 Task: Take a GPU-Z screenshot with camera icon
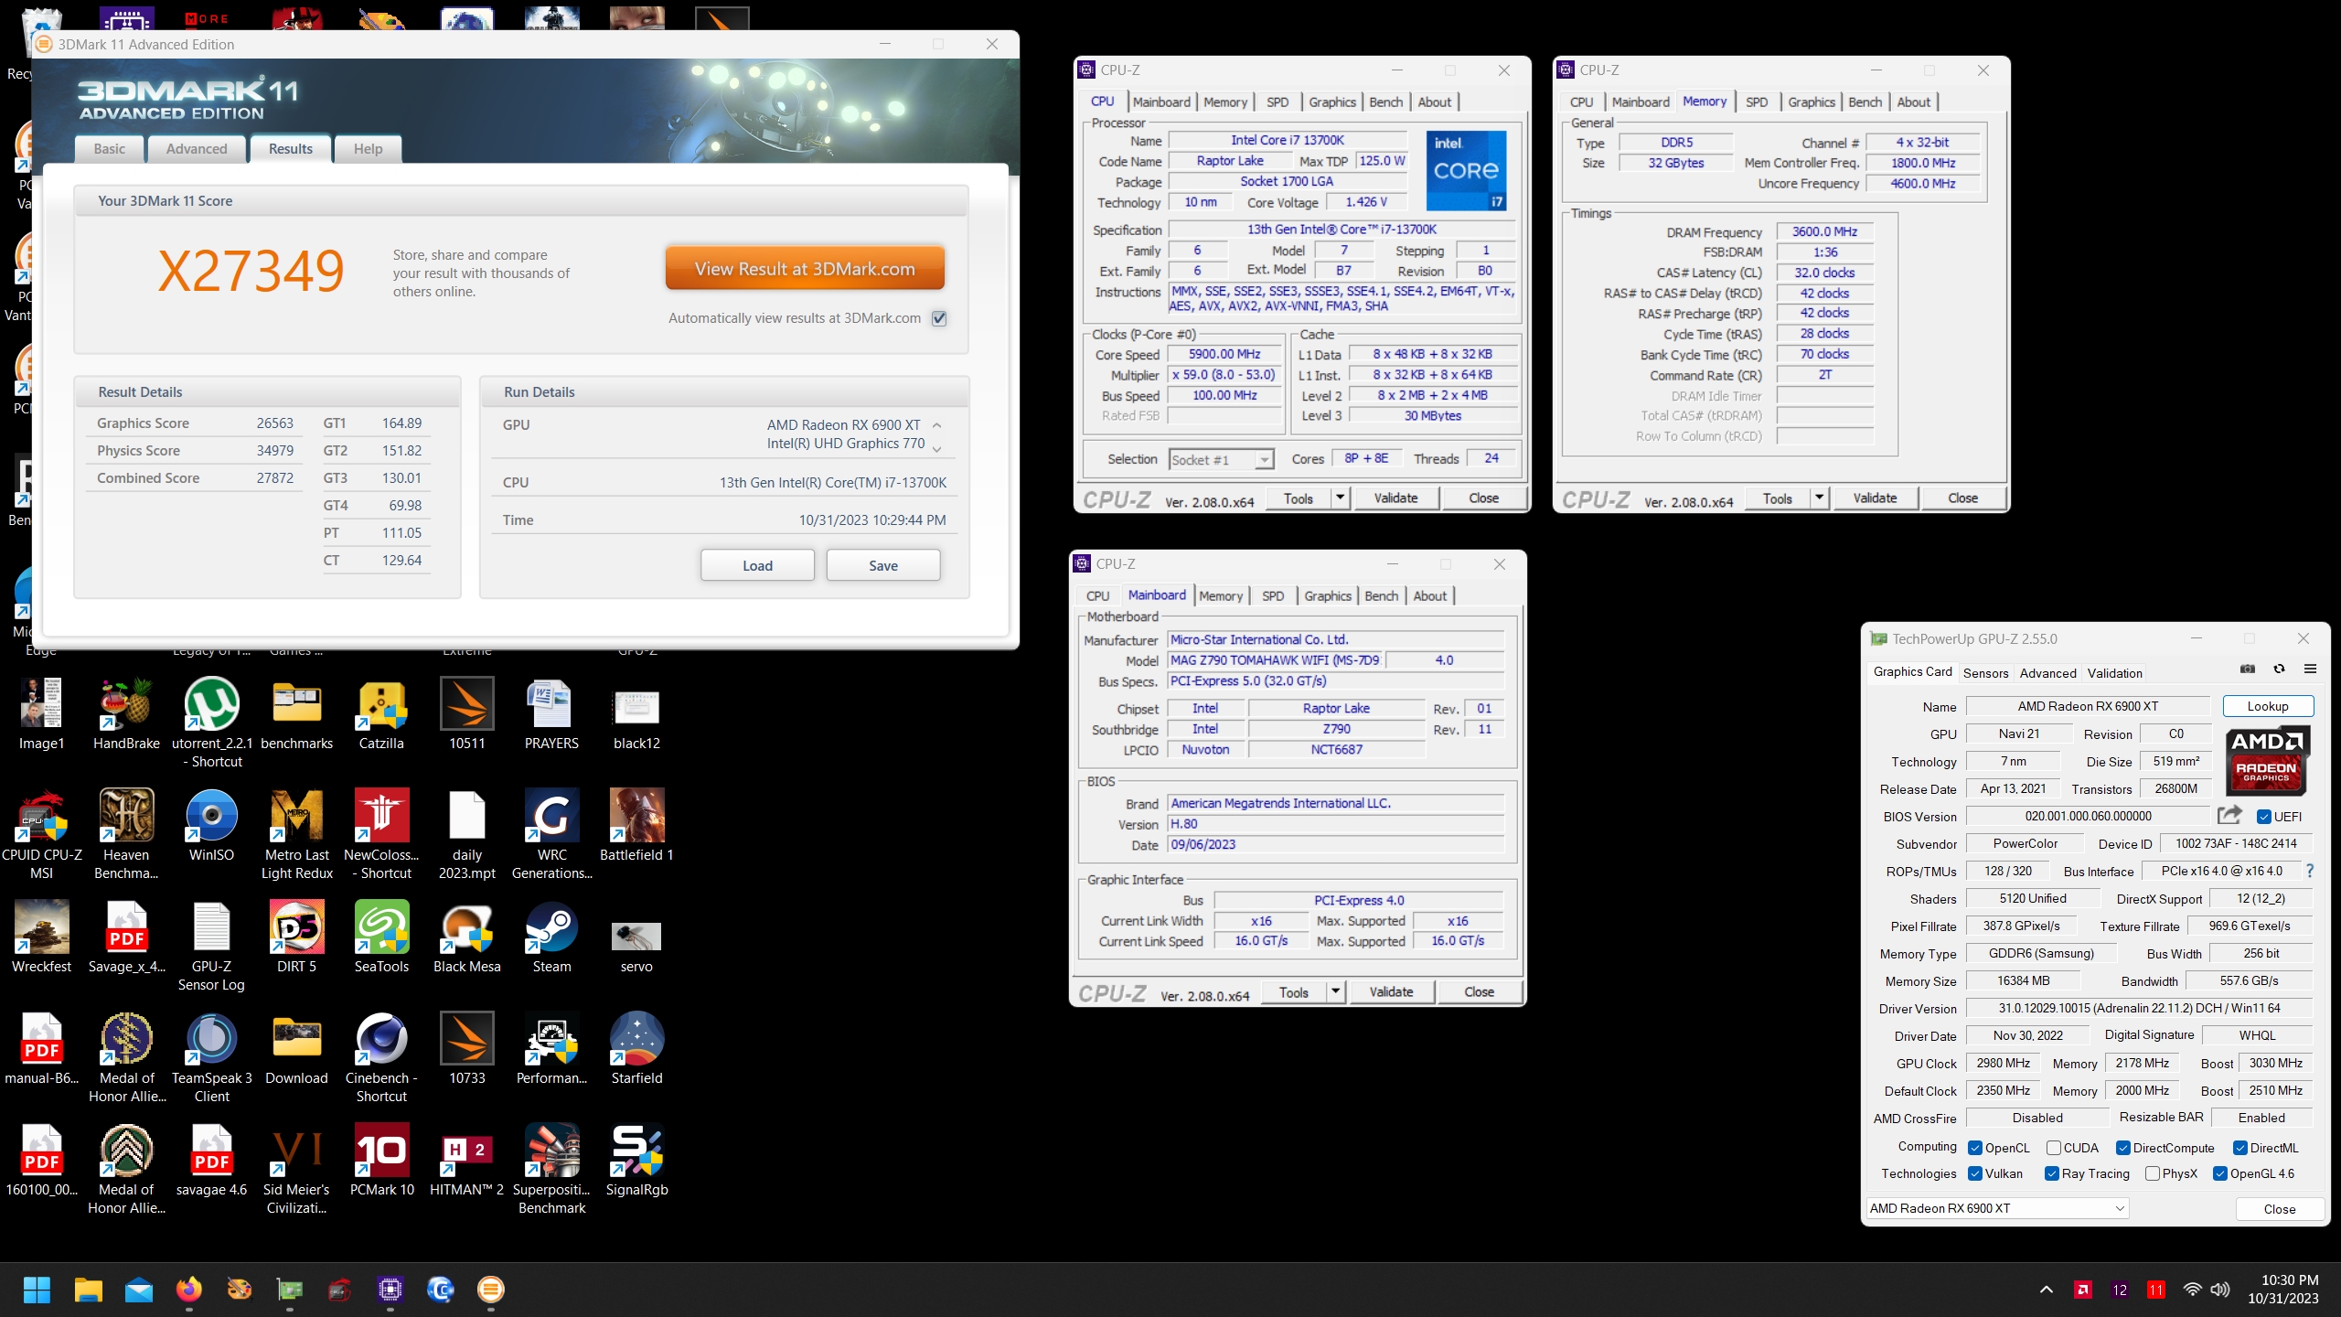[2248, 669]
